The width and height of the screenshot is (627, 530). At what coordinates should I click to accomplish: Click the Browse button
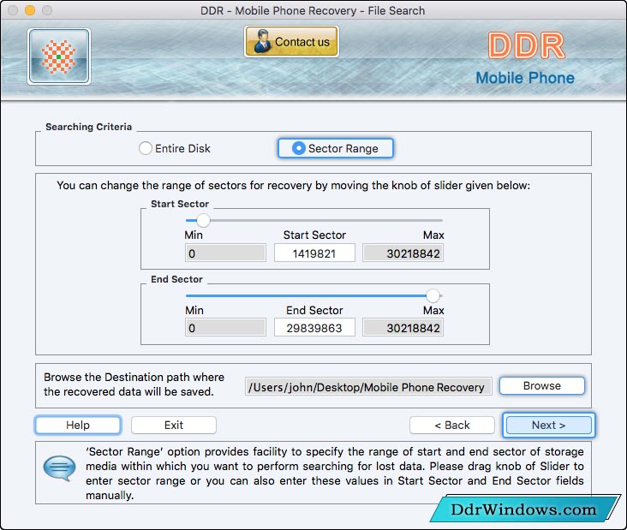coord(542,385)
